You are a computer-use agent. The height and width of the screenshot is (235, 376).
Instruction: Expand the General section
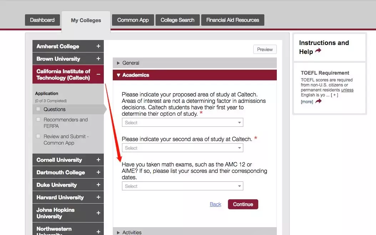tap(131, 63)
